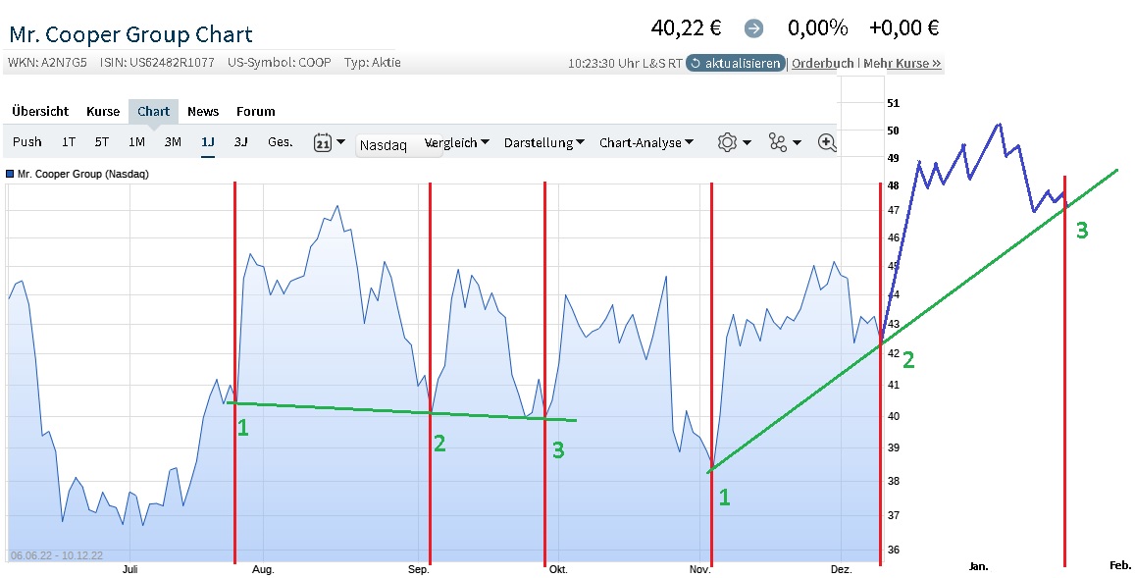Image resolution: width=1135 pixels, height=578 pixels.
Task: Open the Darstellung dropdown
Action: tap(544, 142)
